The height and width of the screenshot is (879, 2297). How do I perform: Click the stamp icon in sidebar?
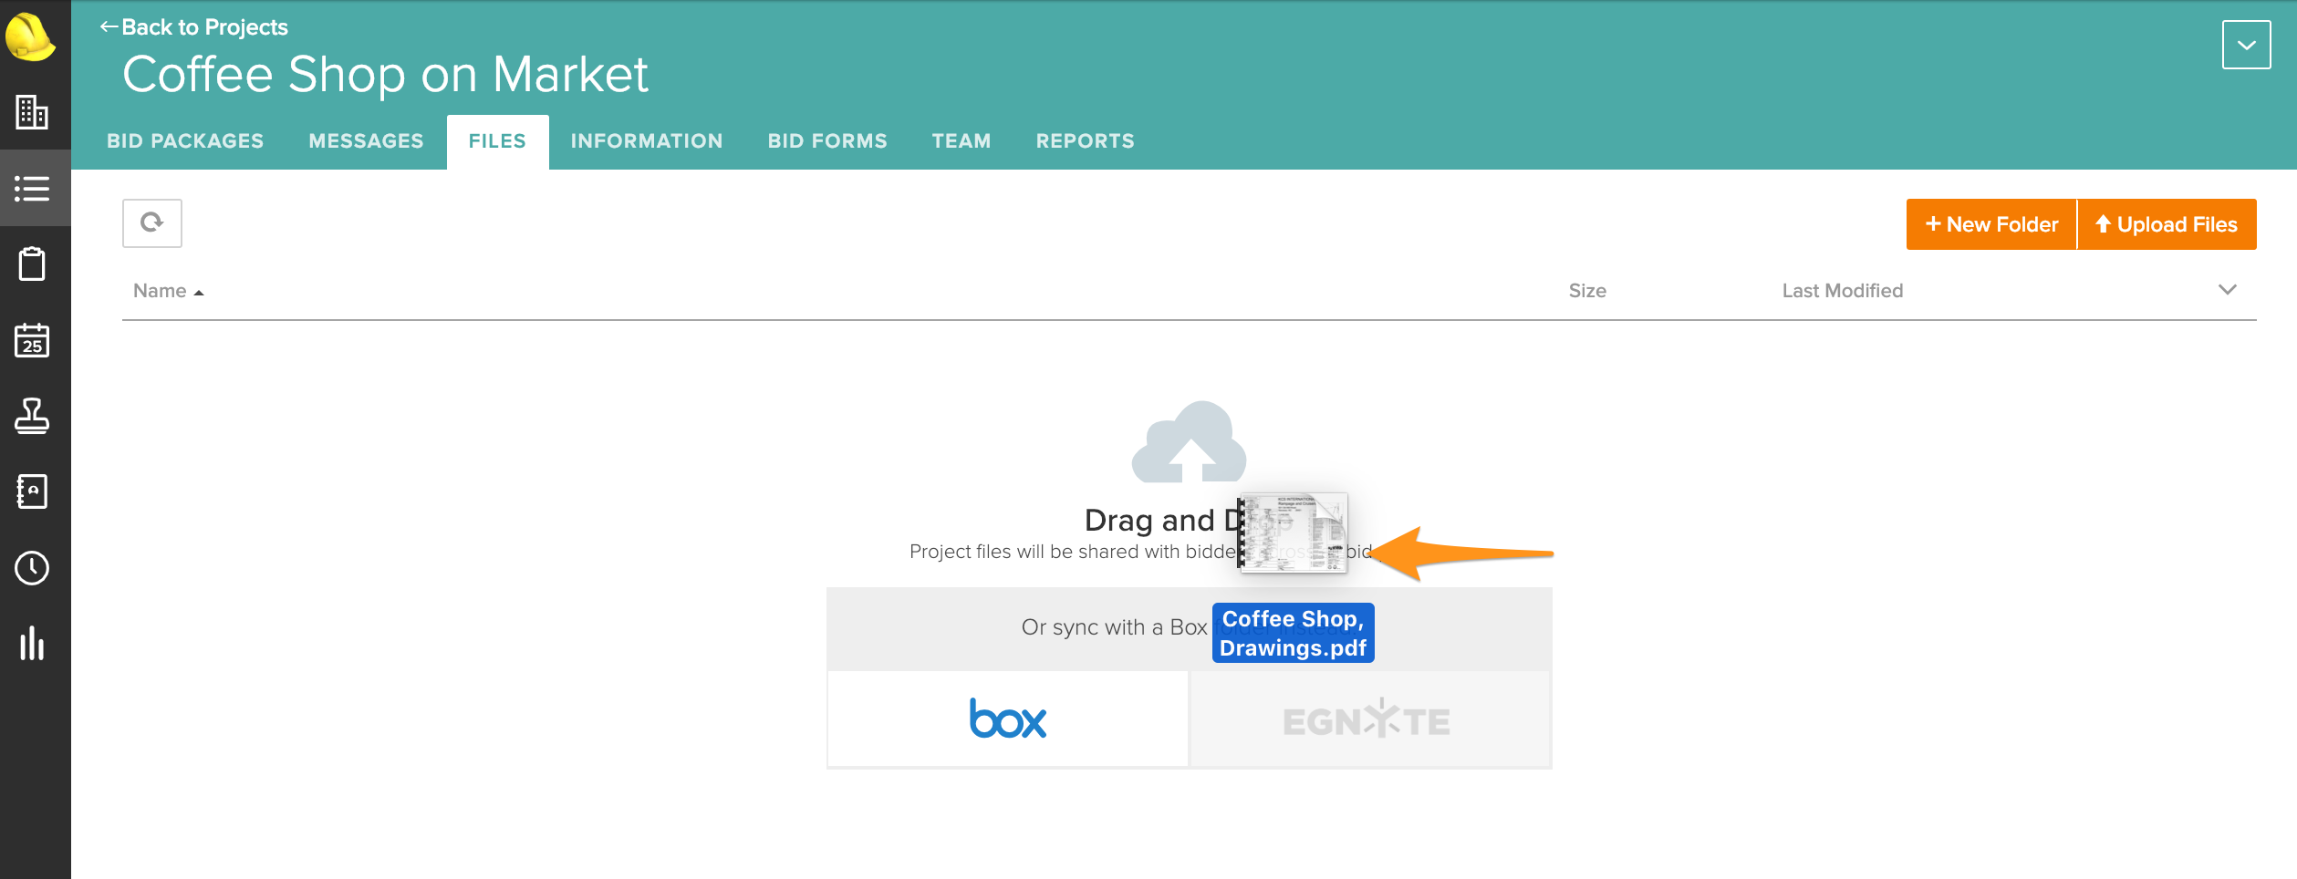pyautogui.click(x=32, y=416)
